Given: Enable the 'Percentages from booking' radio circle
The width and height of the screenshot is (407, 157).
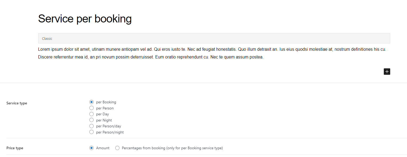Looking at the screenshot, I should [117, 148].
